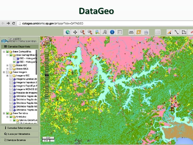Reload the page with refresh icon
Viewport: 193px width, 145px height.
pos(14,23)
